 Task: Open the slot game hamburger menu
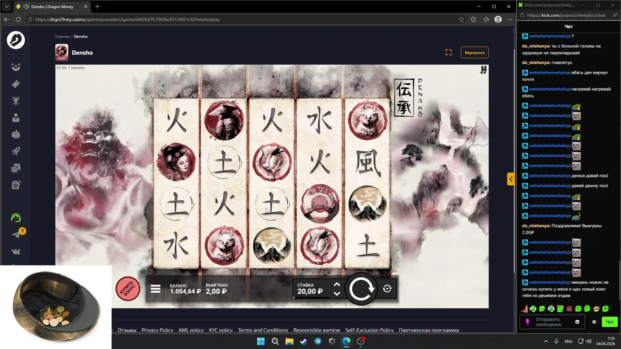155,289
